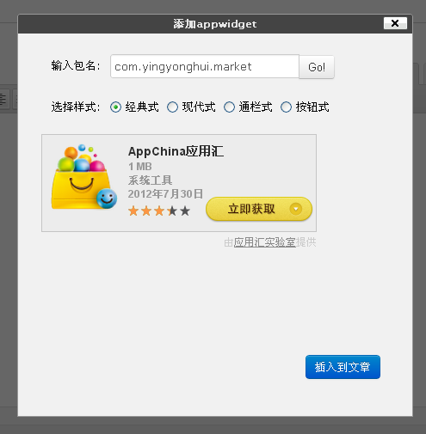Click the 1 MB size text

click(140, 167)
